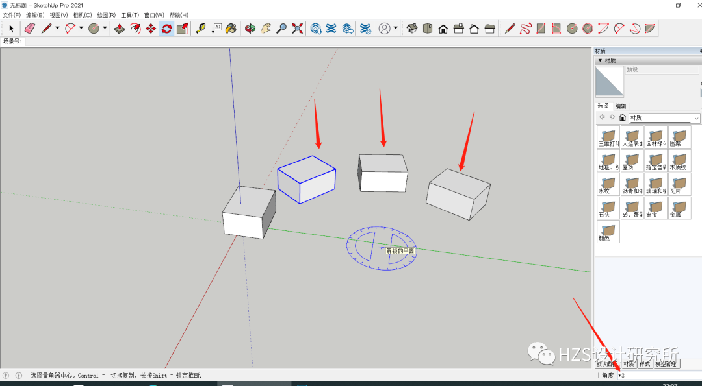Viewport: 702px width, 386px height.
Task: Click the Iso view house icon
Action: 413,29
